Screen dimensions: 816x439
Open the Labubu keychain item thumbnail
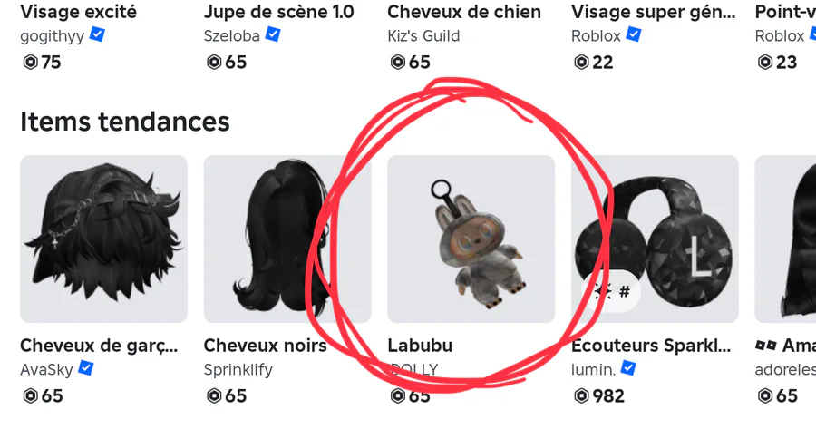471,239
